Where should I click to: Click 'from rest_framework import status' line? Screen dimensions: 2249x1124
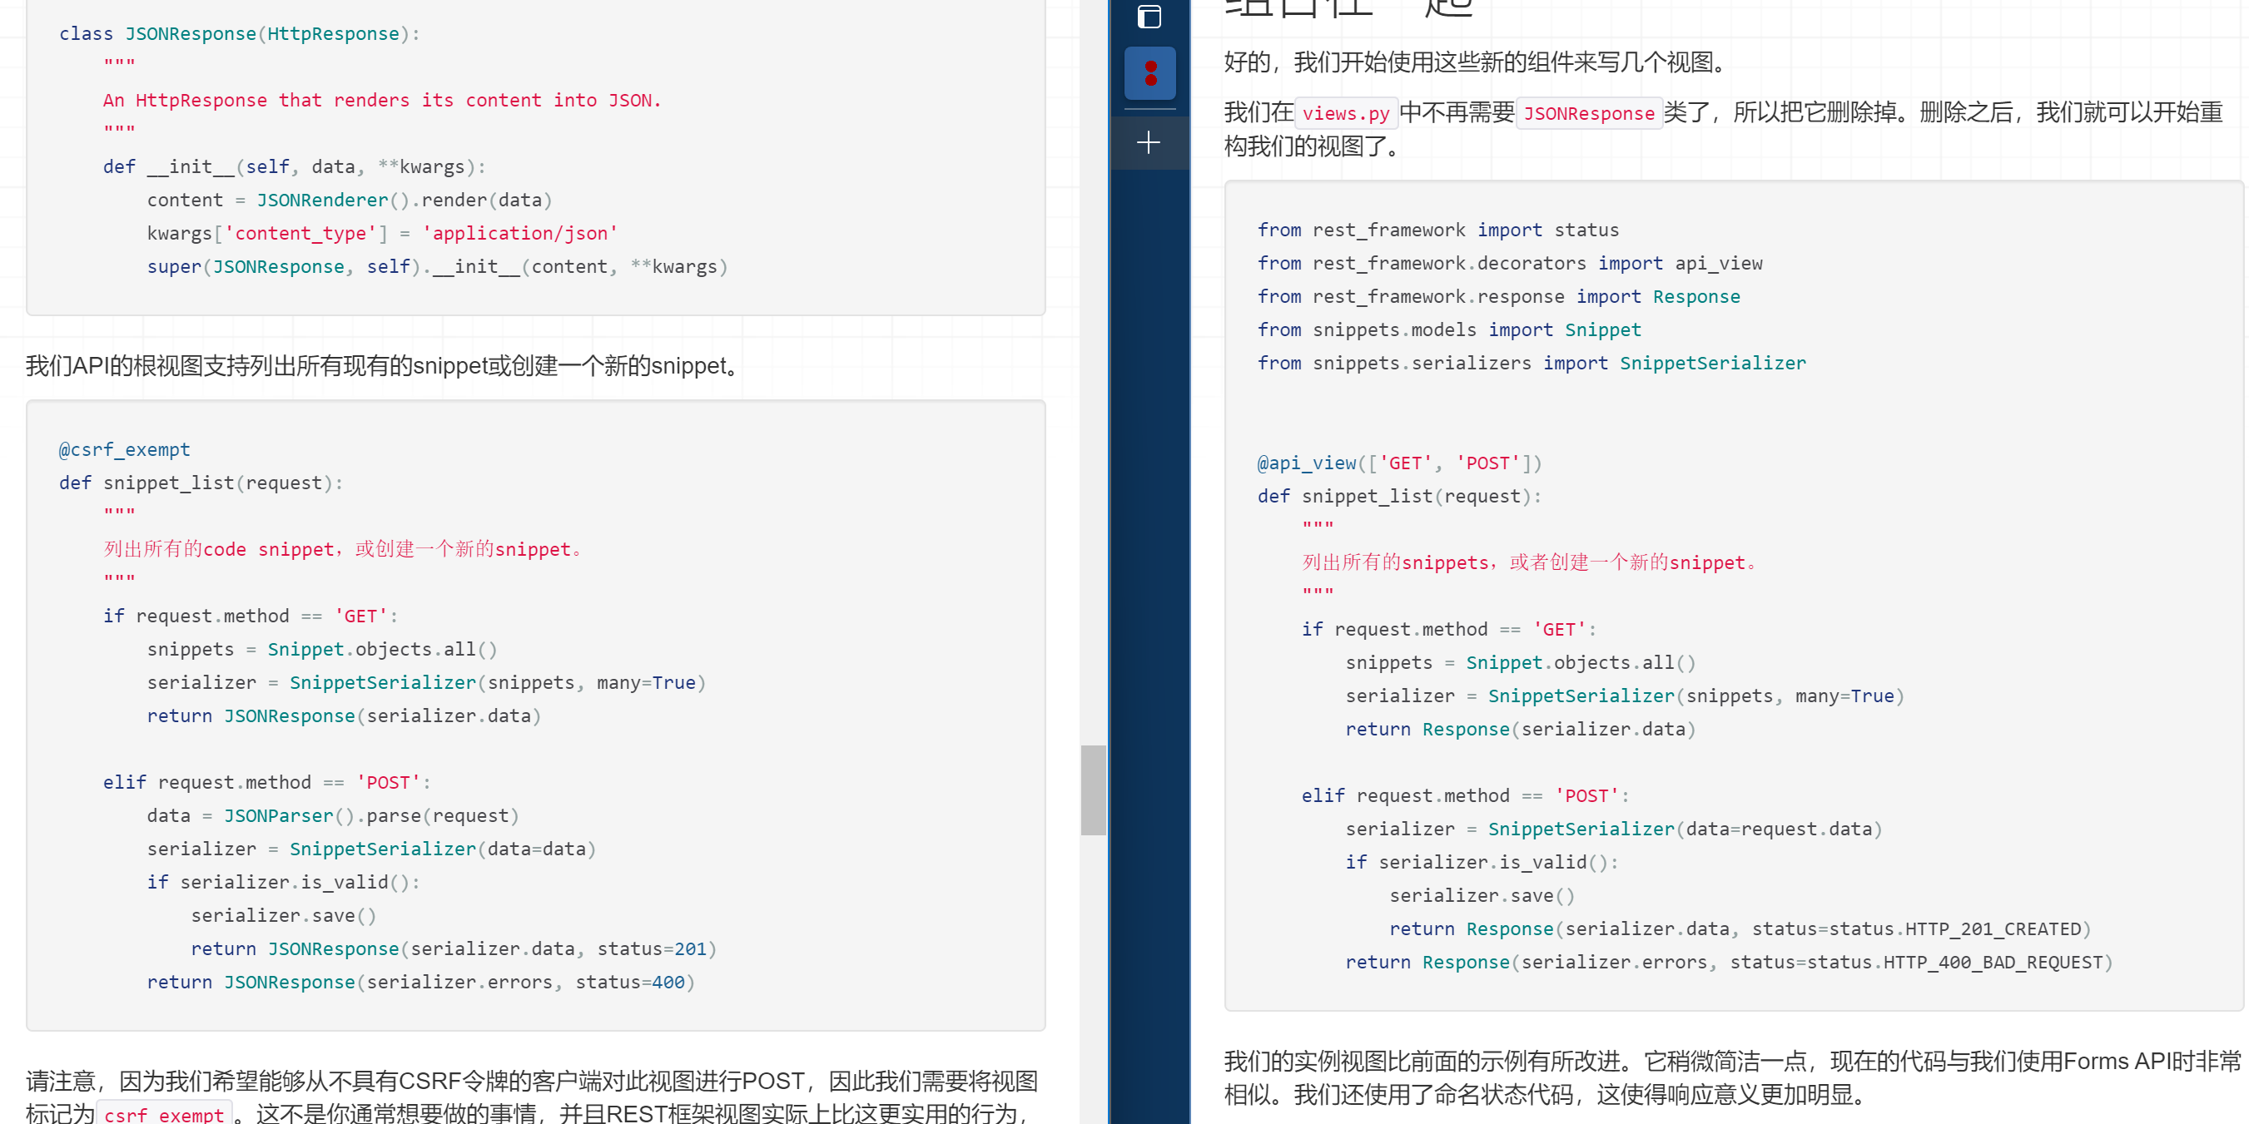pos(1437,230)
